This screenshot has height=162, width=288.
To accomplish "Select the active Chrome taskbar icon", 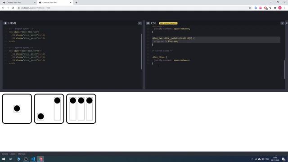I will [40, 159].
